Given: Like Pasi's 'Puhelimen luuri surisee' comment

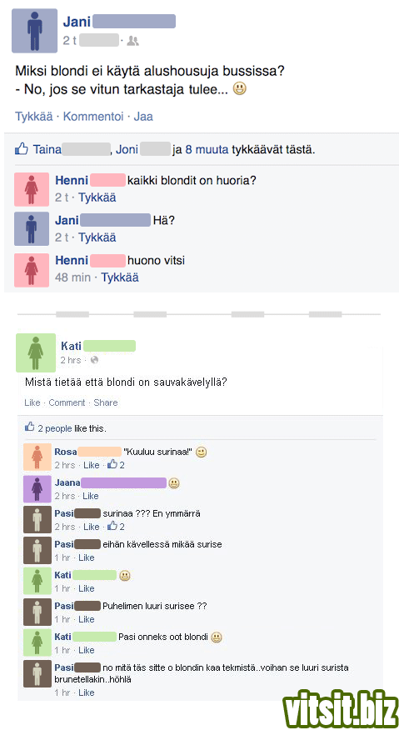Looking at the screenshot, I should click(87, 619).
